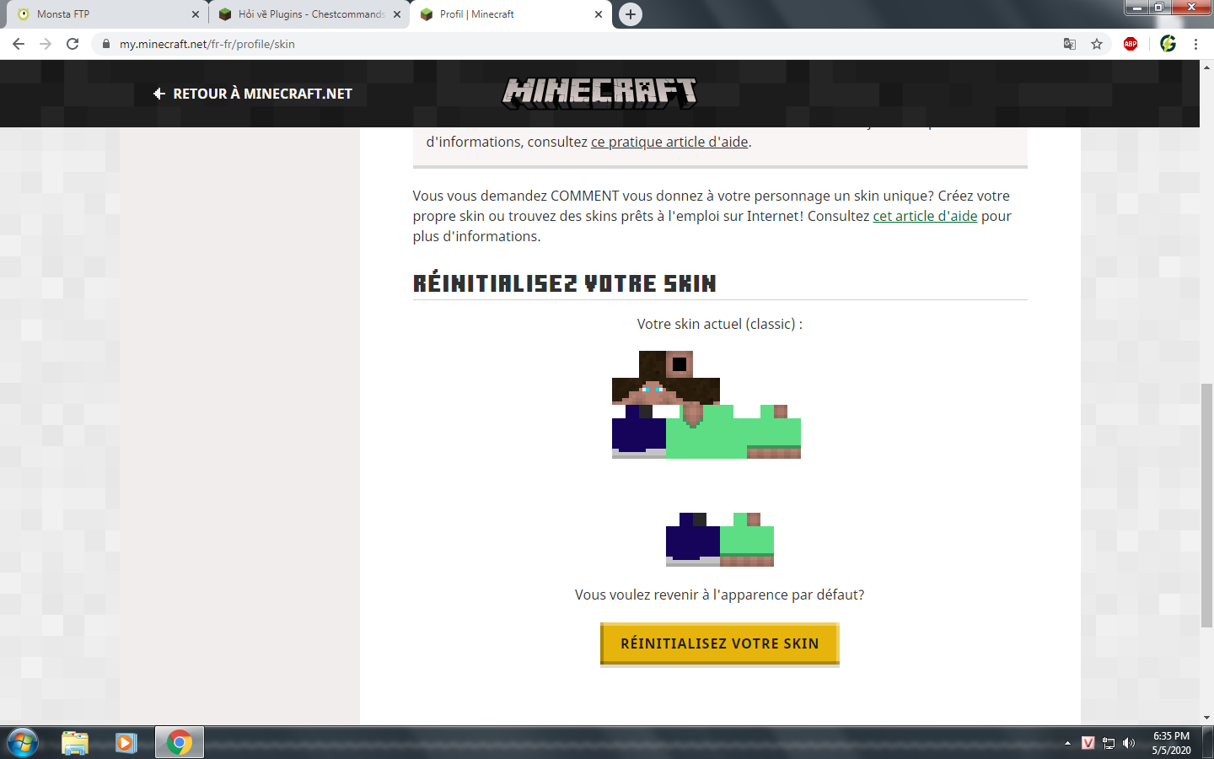Viewport: 1214px width, 759px height.
Task: Click the browser back arrow
Action: 19,44
